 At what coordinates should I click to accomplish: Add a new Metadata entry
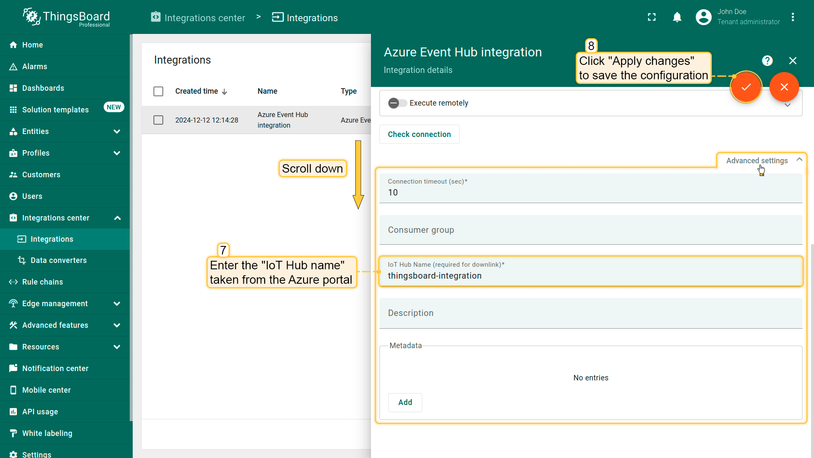click(405, 402)
